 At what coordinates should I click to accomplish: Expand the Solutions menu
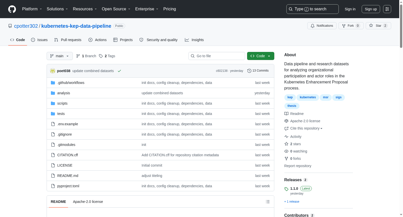click(x=57, y=9)
